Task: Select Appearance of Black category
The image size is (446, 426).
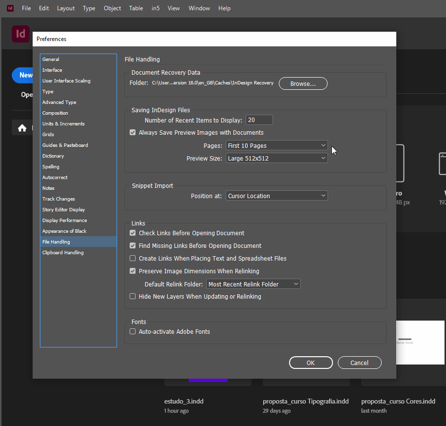Action: click(78, 231)
